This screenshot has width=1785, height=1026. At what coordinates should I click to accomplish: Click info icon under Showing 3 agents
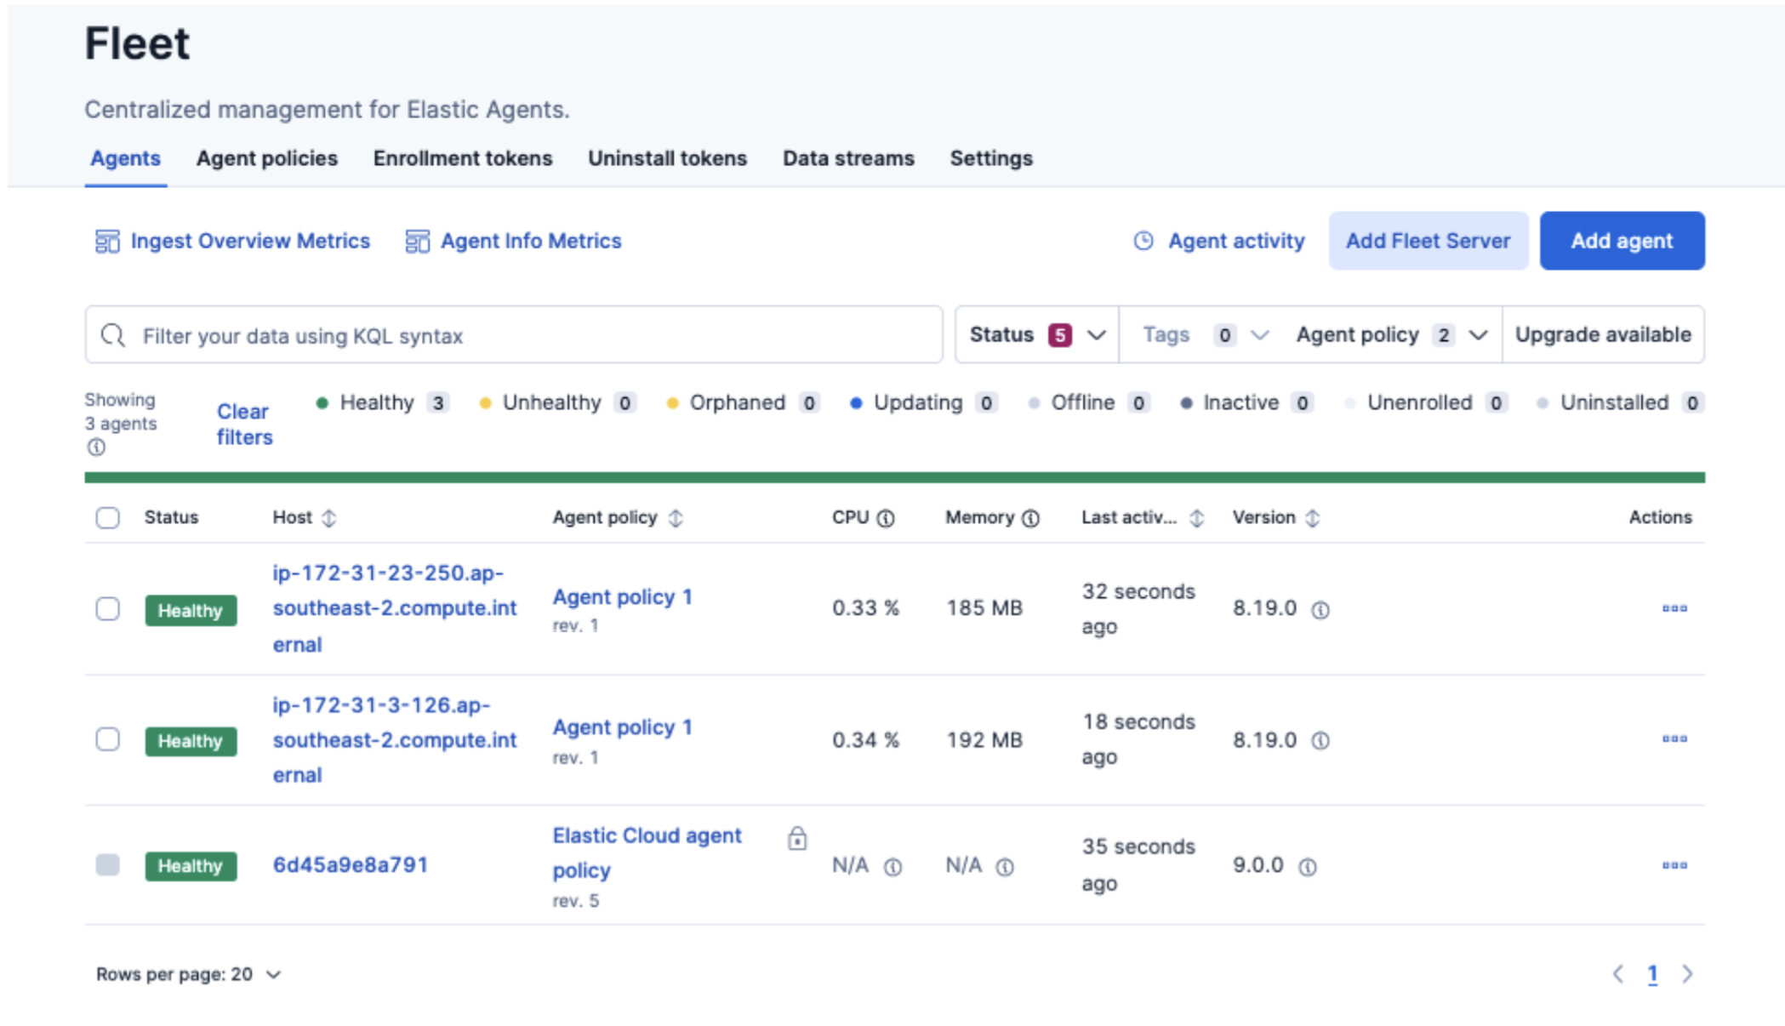tap(96, 447)
